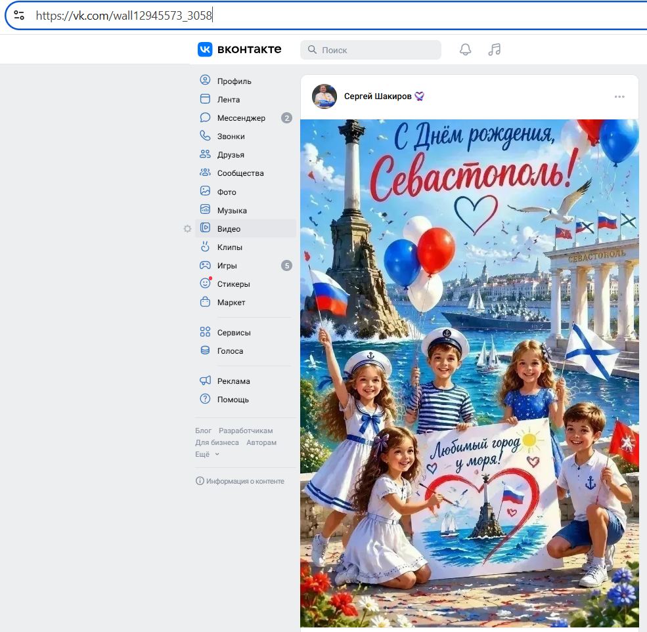Click the Сервисы grid icon
647x632 pixels.
205,331
